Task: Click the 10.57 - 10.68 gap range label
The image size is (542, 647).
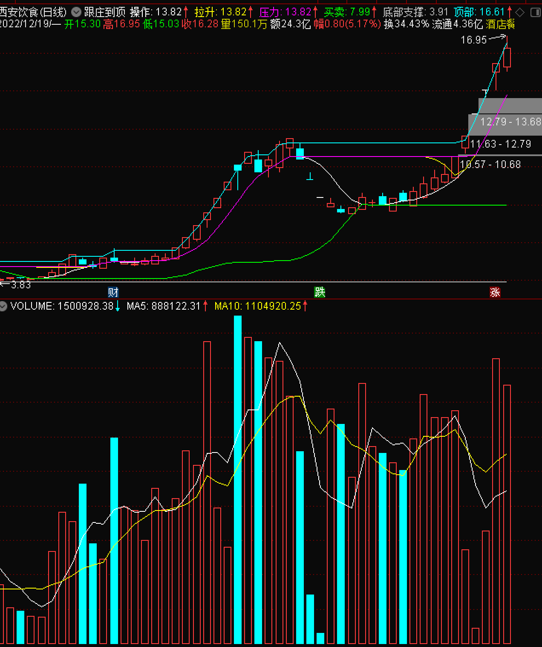Action: coord(490,165)
